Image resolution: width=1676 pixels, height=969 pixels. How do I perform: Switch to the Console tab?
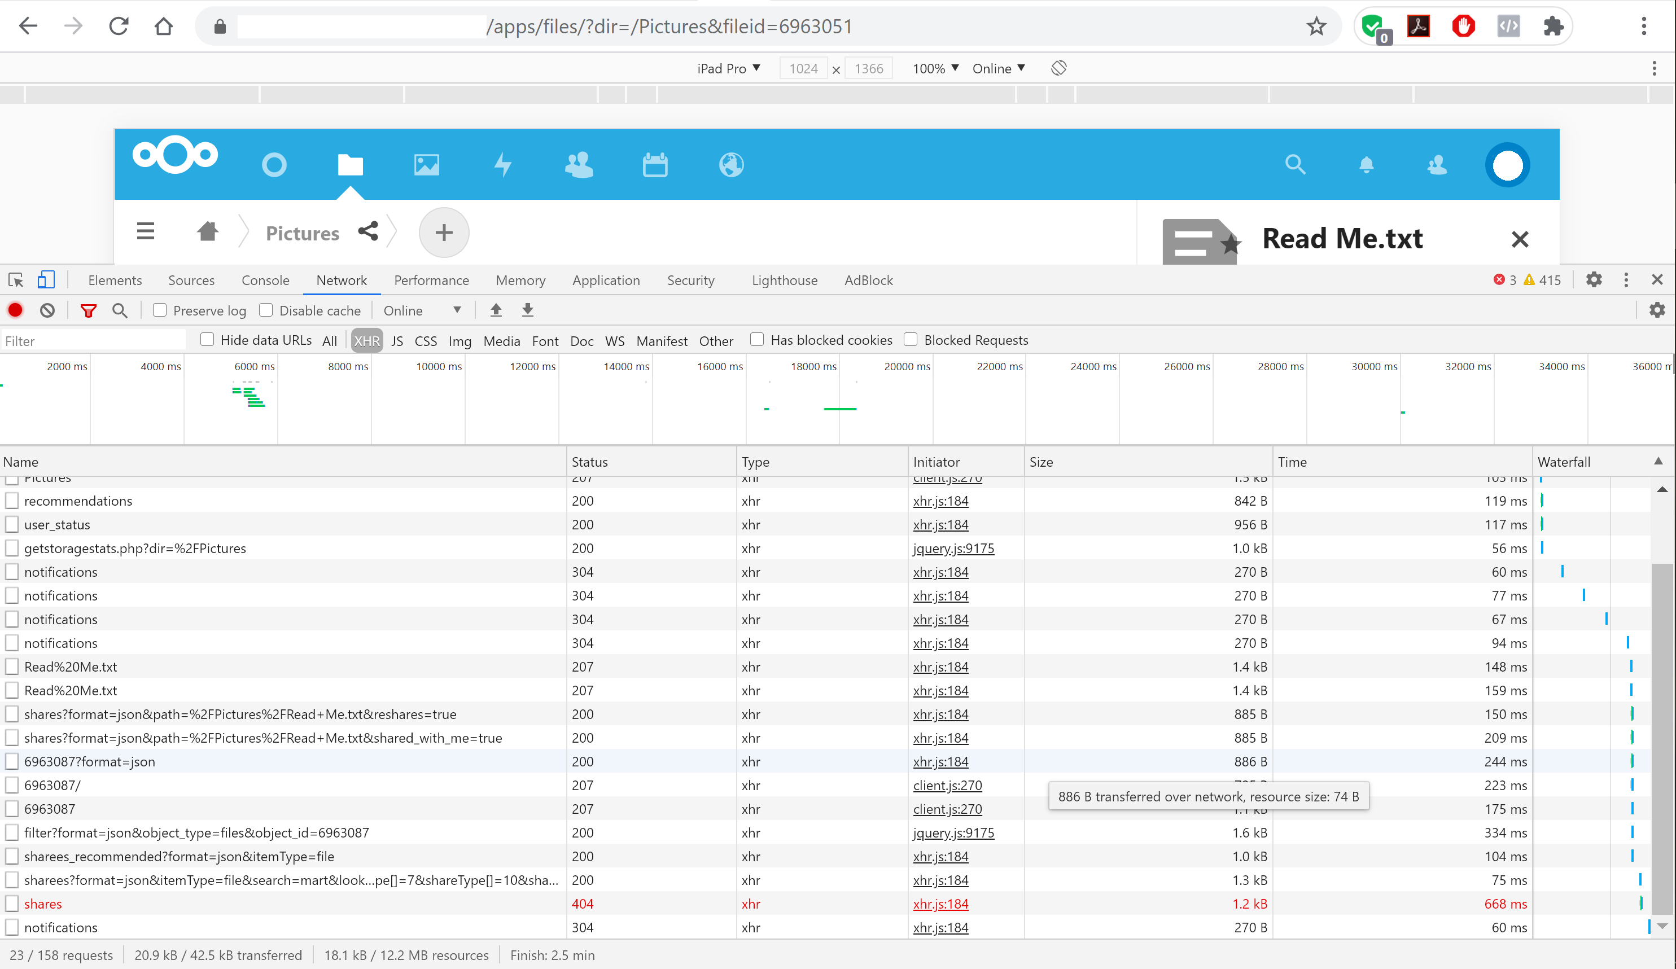tap(265, 280)
